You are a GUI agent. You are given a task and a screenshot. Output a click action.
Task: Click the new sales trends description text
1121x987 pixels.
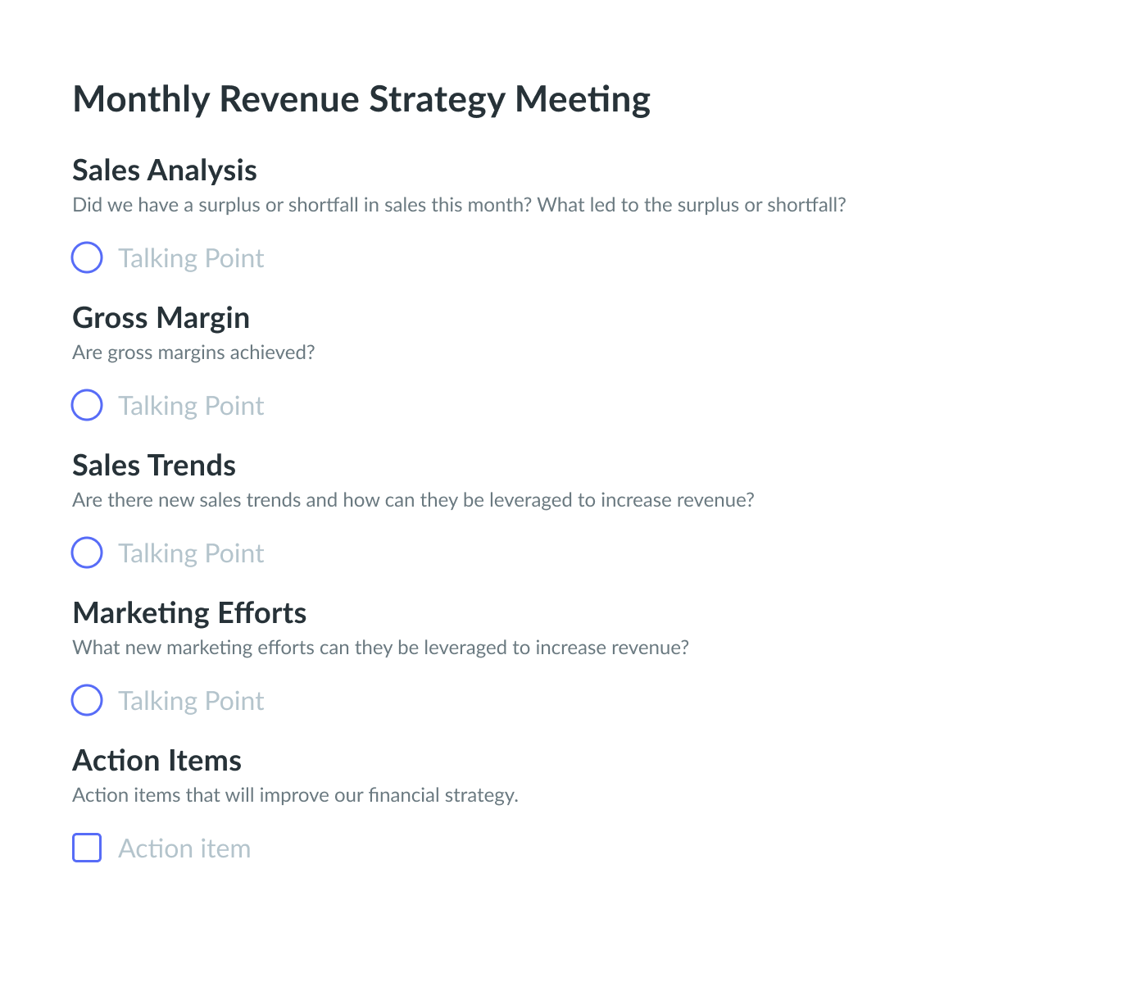point(413,500)
